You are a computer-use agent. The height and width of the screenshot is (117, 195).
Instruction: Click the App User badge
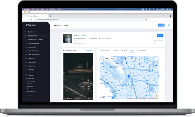84,35
